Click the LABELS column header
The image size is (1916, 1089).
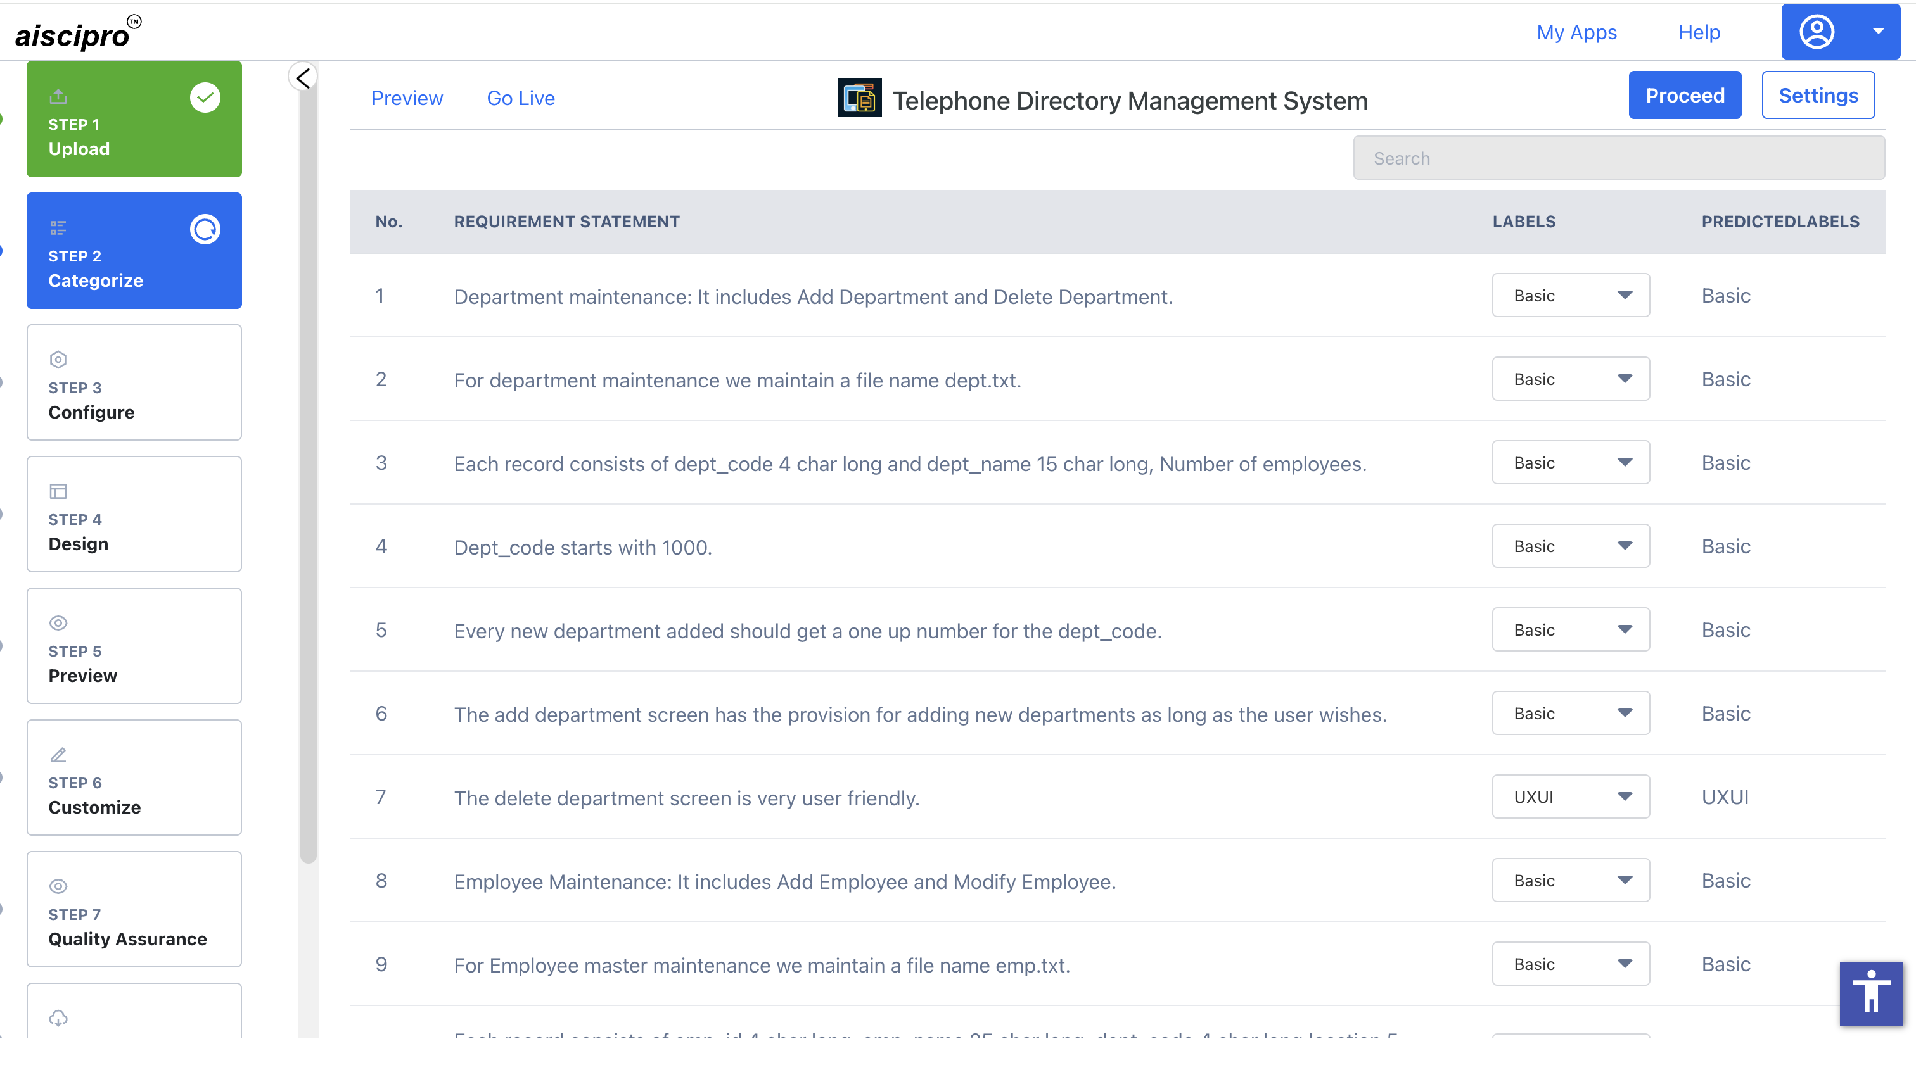(1524, 222)
